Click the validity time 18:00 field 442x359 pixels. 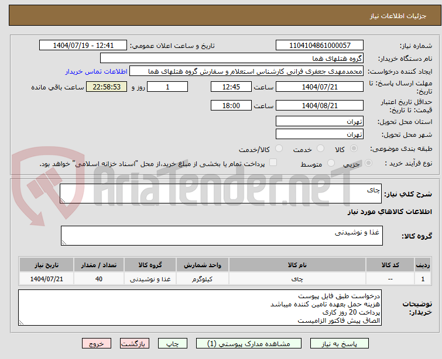[x=231, y=105]
